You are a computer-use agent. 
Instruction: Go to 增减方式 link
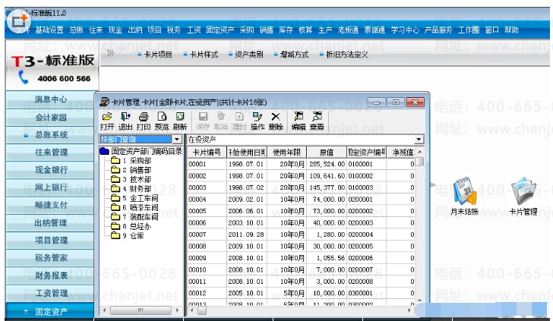(294, 55)
